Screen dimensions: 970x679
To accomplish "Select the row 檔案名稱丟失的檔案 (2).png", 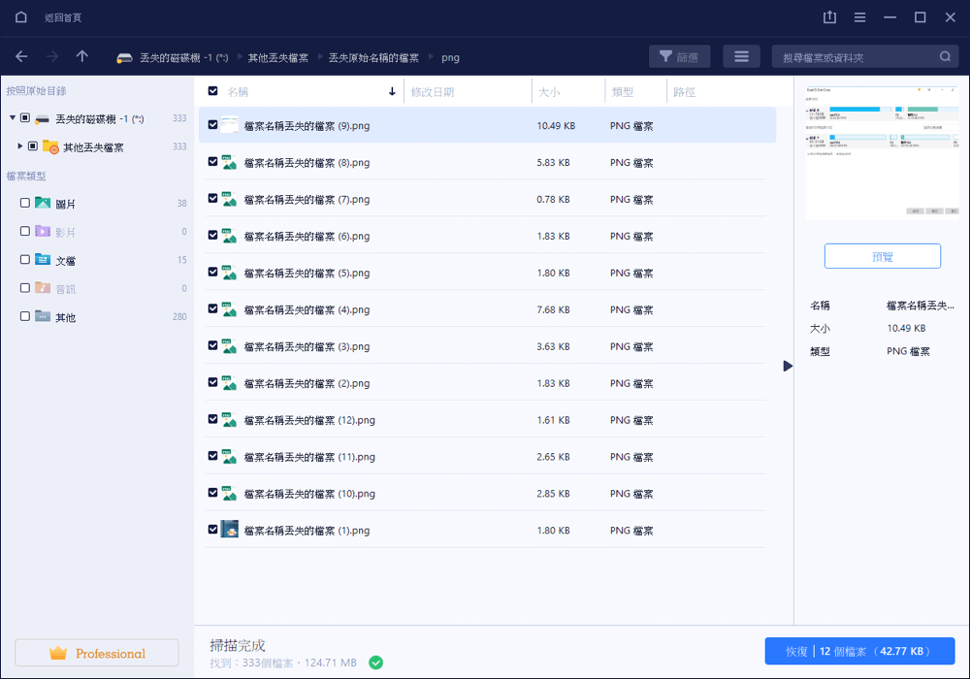I will pyautogui.click(x=487, y=383).
